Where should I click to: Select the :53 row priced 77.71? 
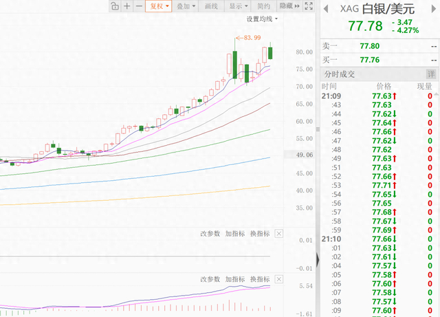[x=377, y=185]
